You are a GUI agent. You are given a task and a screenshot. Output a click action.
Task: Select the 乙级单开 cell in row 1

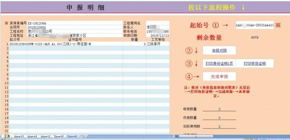[158, 44]
